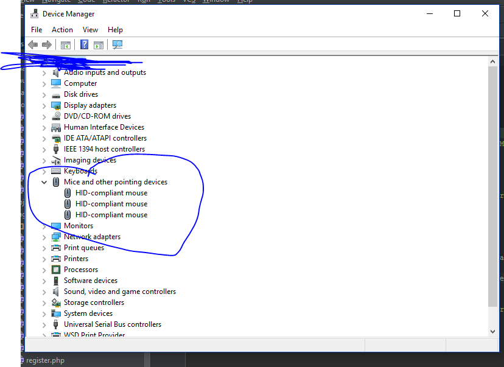Select the Human Interface Devices item
The image size is (504, 367).
coord(104,127)
